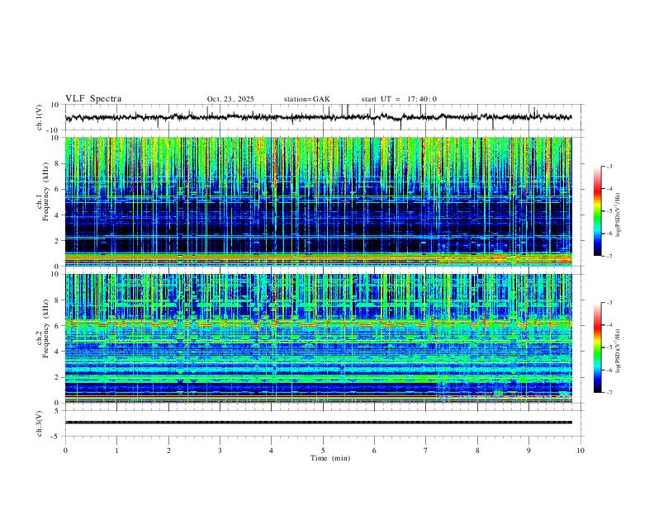Click time-axis tick label "2"
The image size is (654, 505).
coord(168,451)
